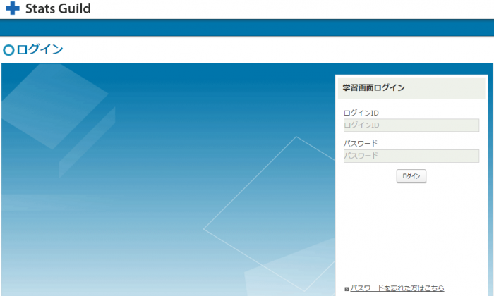Click the ログイン page heading text
This screenshot has height=296, width=494.
point(40,49)
